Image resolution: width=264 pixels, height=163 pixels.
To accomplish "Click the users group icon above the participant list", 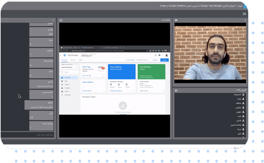I will (176, 90).
